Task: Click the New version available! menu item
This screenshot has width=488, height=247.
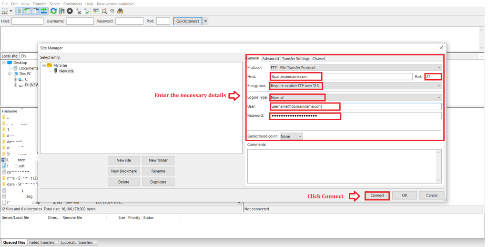Action: [116, 4]
